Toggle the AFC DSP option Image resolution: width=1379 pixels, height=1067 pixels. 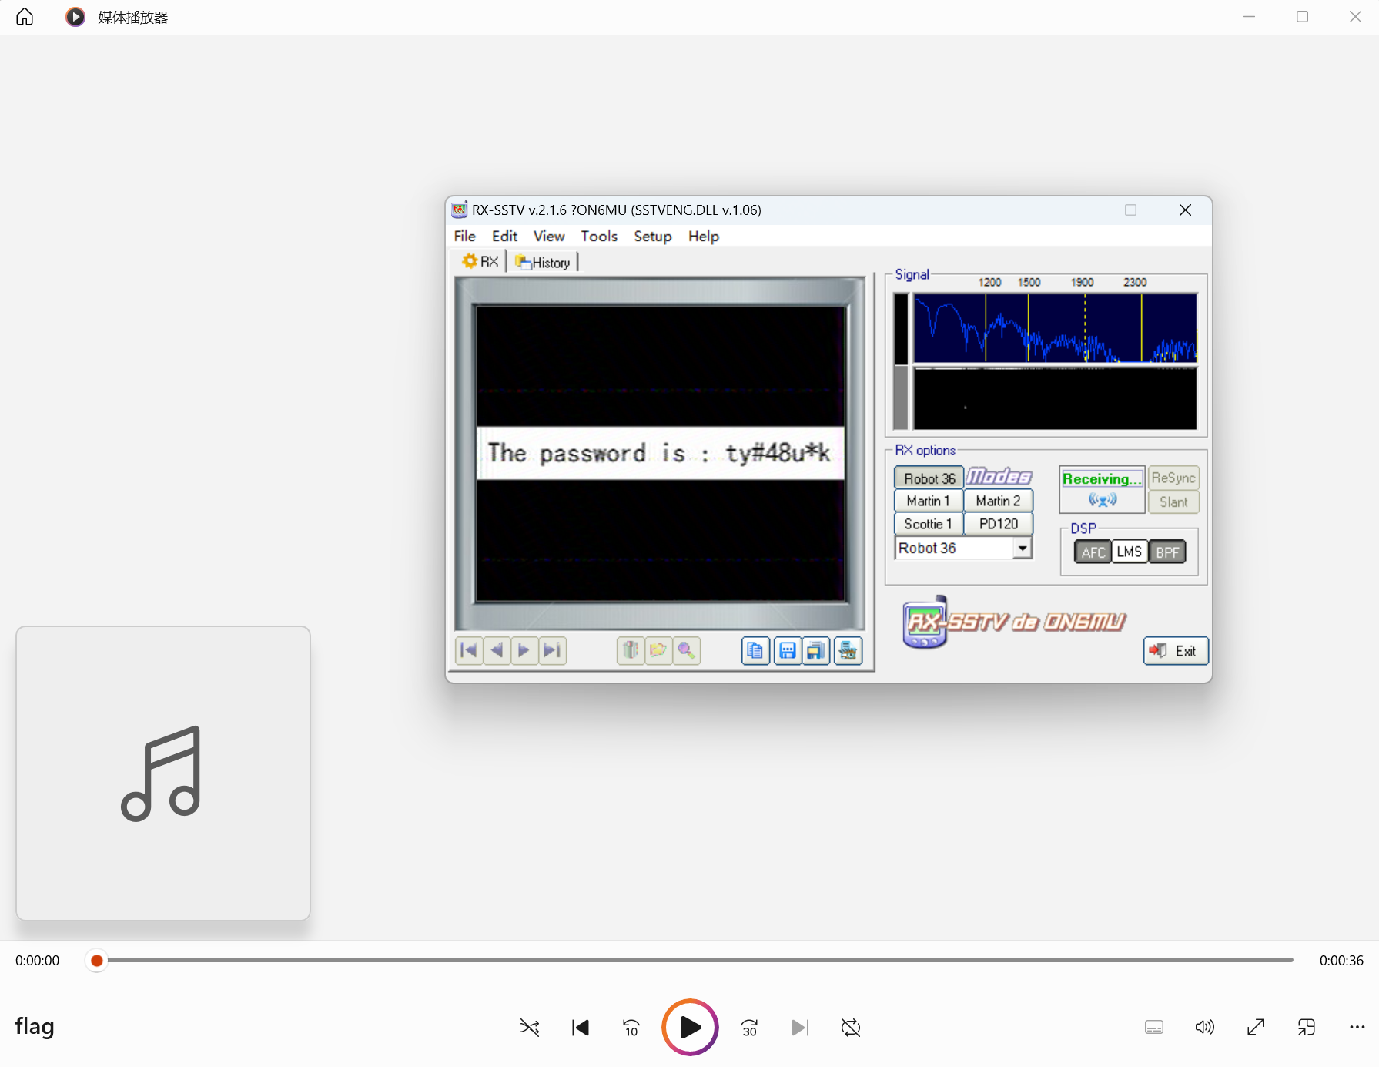point(1093,552)
